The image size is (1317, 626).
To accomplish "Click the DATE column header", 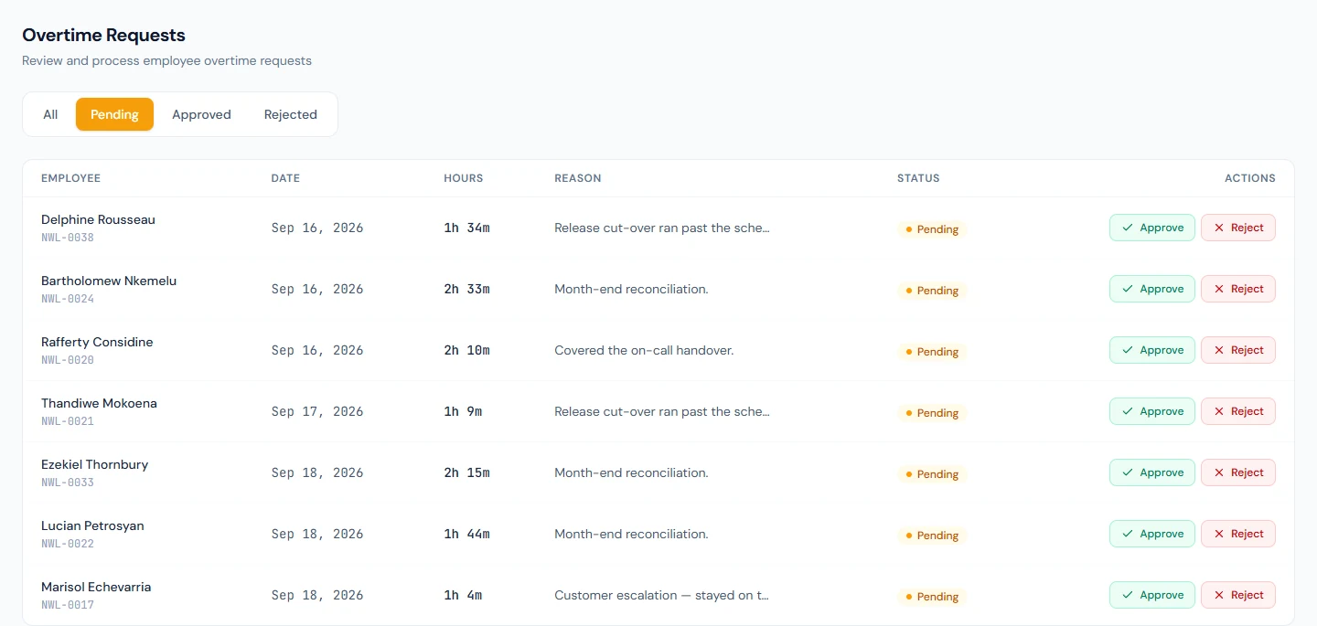I will [x=285, y=178].
